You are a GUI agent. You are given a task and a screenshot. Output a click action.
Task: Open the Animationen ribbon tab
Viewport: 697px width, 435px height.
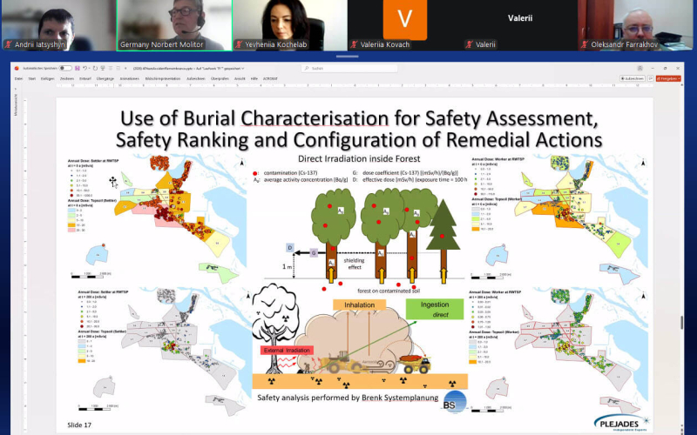(x=129, y=78)
